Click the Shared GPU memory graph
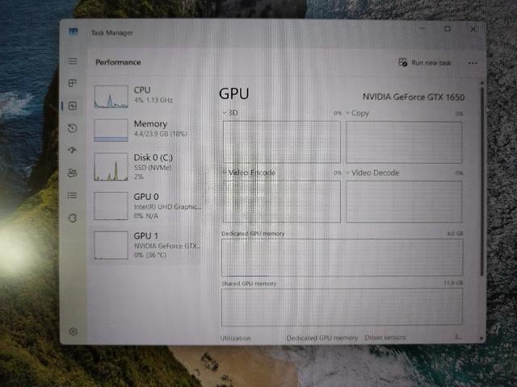The image size is (517, 387). pos(342,307)
